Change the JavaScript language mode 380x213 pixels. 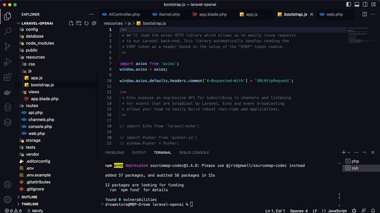tap(337, 211)
